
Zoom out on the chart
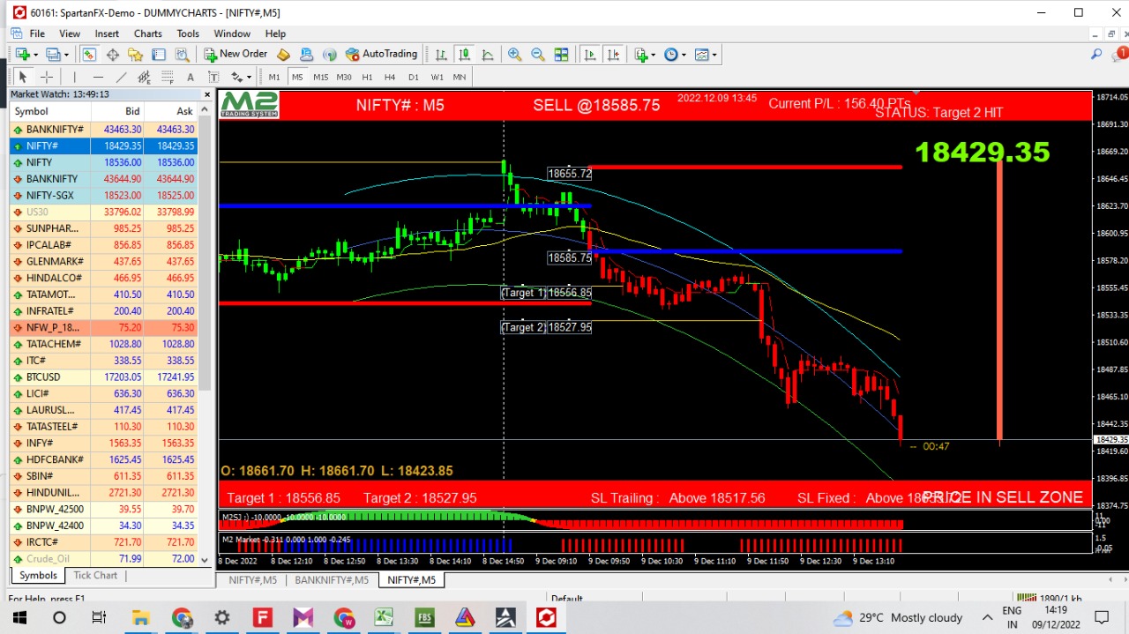(538, 55)
